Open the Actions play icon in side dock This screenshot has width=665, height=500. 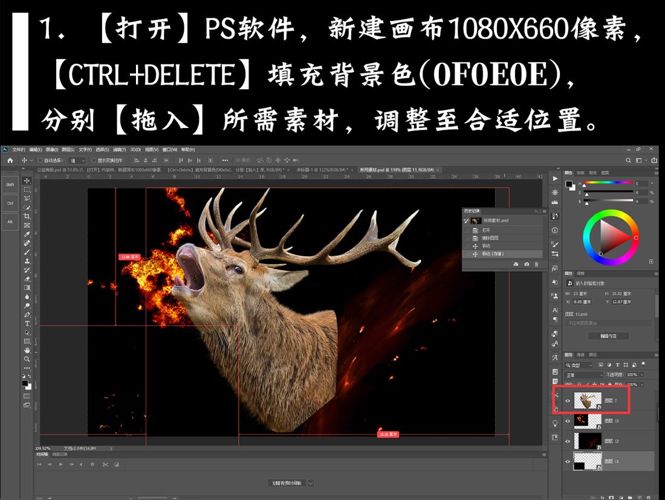pos(555,178)
